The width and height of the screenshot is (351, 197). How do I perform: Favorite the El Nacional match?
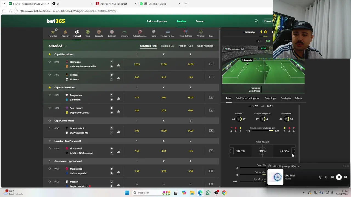pyautogui.click(x=50, y=148)
